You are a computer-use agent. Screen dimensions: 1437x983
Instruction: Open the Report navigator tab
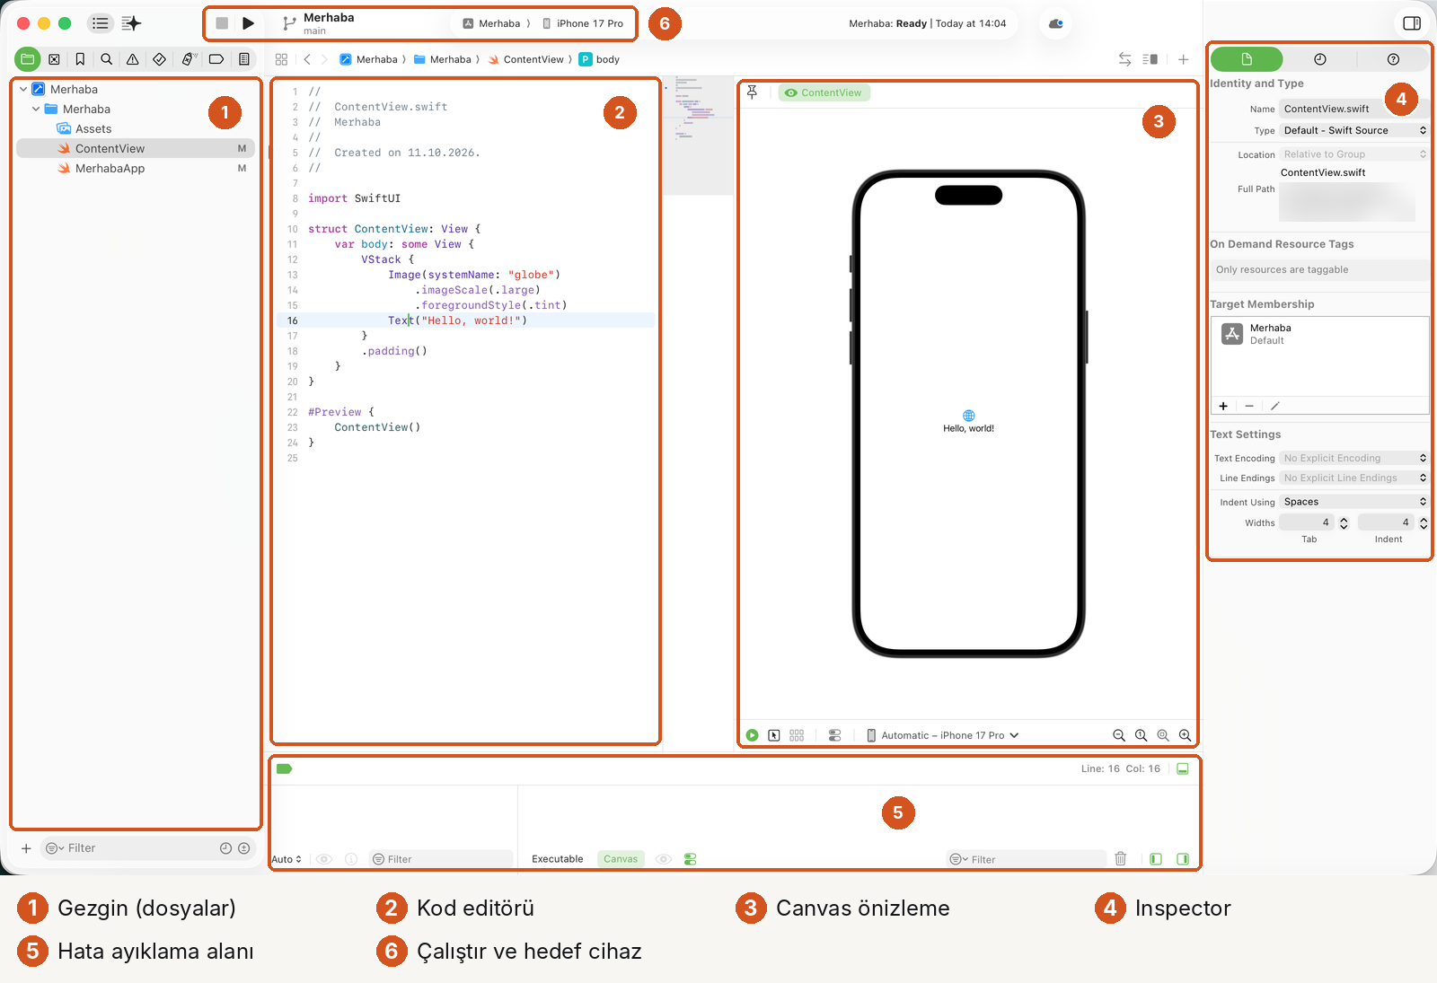pyautogui.click(x=244, y=59)
